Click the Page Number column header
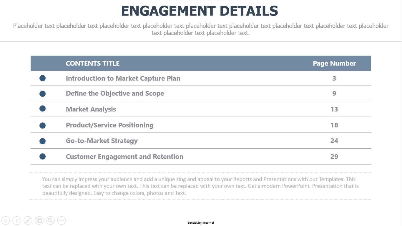This screenshot has height=226, width=402. tap(334, 63)
